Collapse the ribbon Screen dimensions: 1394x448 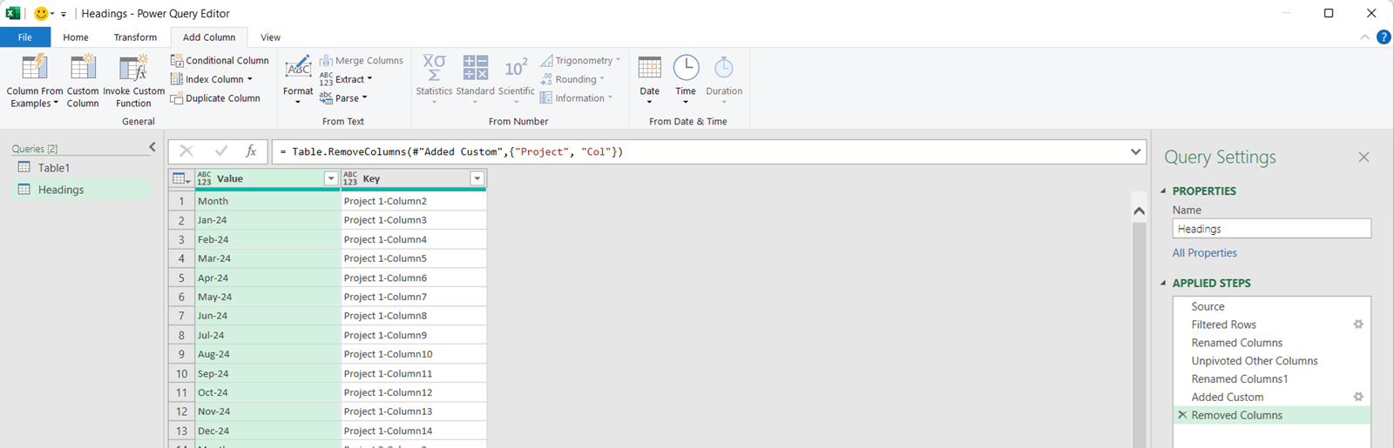pos(1364,37)
